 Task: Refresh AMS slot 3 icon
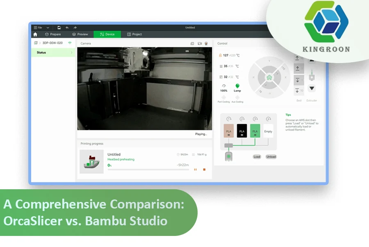pos(255,119)
